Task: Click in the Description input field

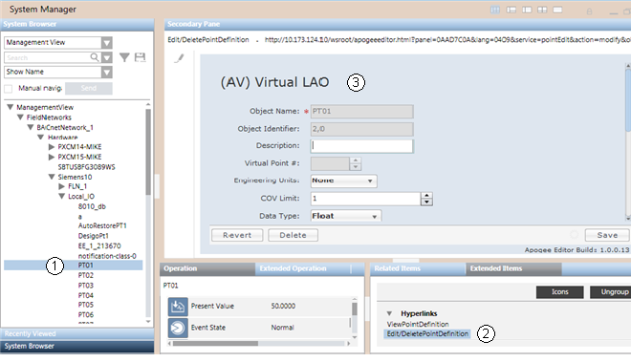Action: [361, 146]
